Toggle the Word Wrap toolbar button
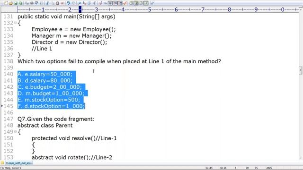This screenshot has height=170, width=303. (x=110, y=3)
